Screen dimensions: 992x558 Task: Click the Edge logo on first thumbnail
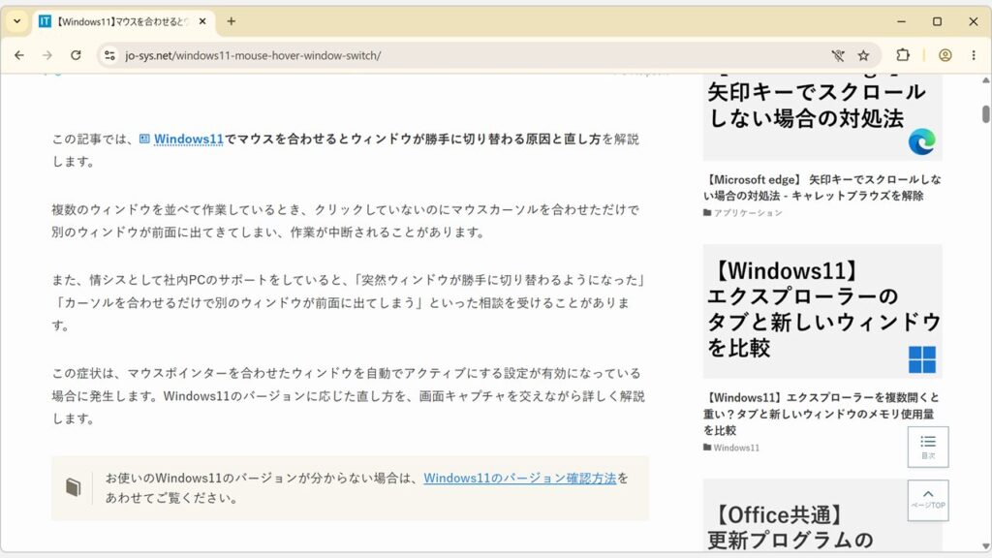click(x=922, y=141)
